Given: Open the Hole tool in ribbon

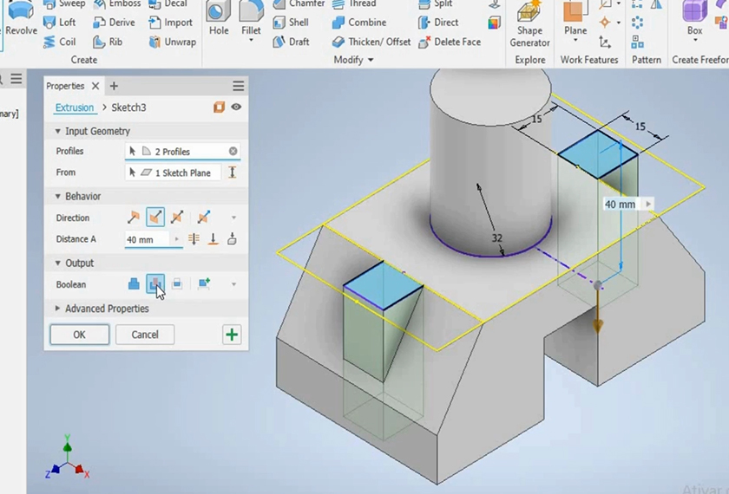Looking at the screenshot, I should coord(219,19).
